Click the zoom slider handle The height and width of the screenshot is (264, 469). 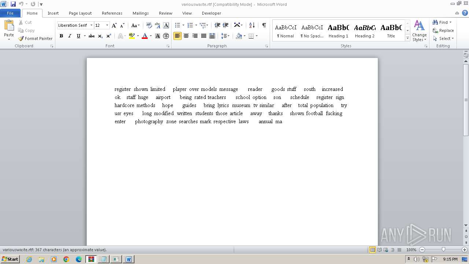443,250
